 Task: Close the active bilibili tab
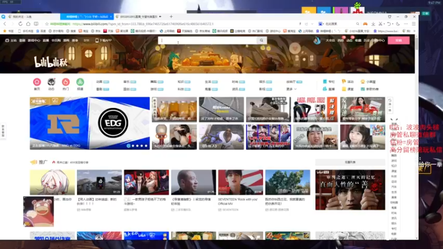pyautogui.click(x=111, y=17)
